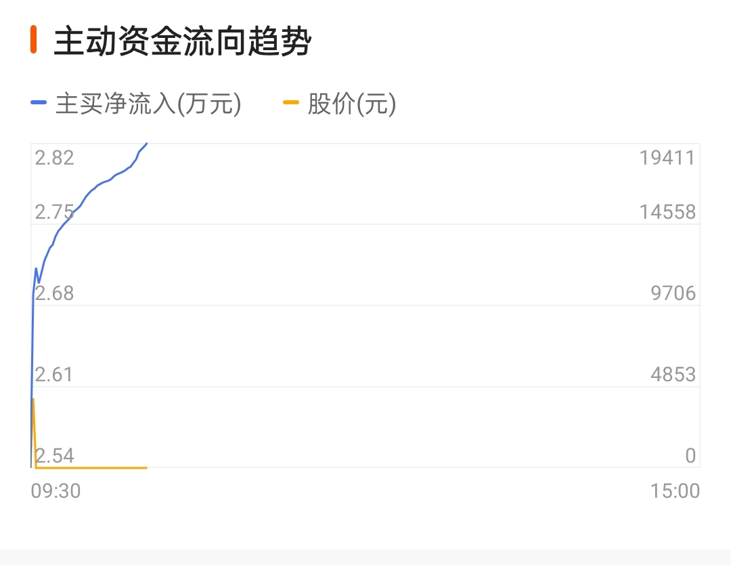This screenshot has height=575, width=731.
Task: Click the blue legend line marker
Action: (38, 102)
